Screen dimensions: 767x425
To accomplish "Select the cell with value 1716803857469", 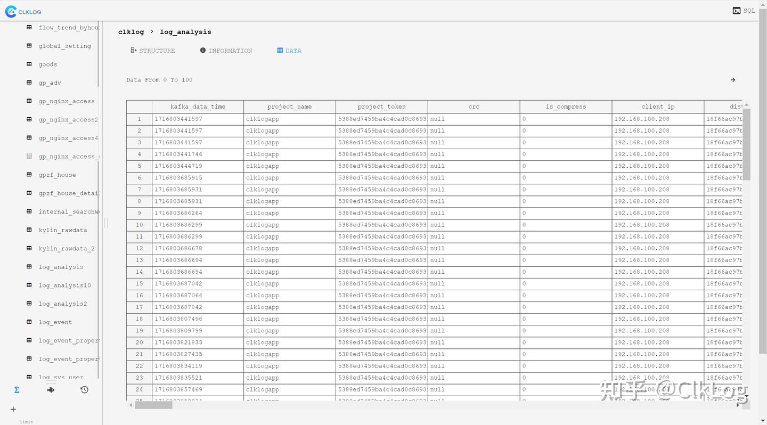I will (198, 389).
